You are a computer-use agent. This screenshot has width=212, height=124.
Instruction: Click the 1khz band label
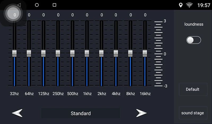(87, 94)
